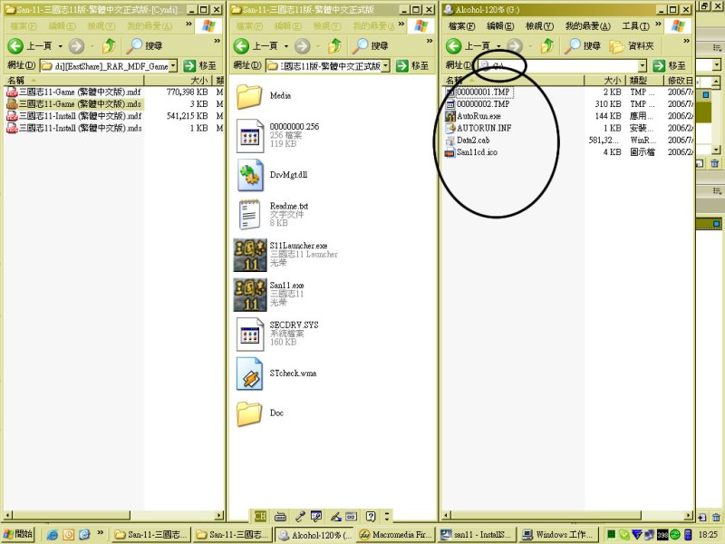Click Search in the left Explorer window
The image size is (725, 544).
(x=145, y=46)
